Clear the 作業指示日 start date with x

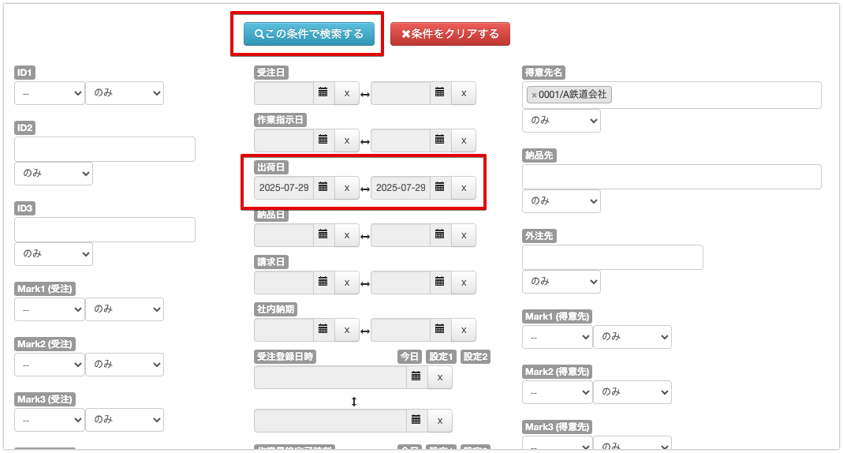click(346, 140)
